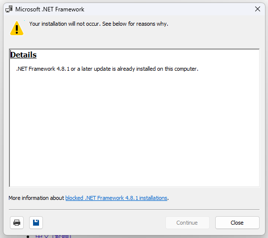Dismiss the dialog with the title bar X
268x238 pixels.
258,9
